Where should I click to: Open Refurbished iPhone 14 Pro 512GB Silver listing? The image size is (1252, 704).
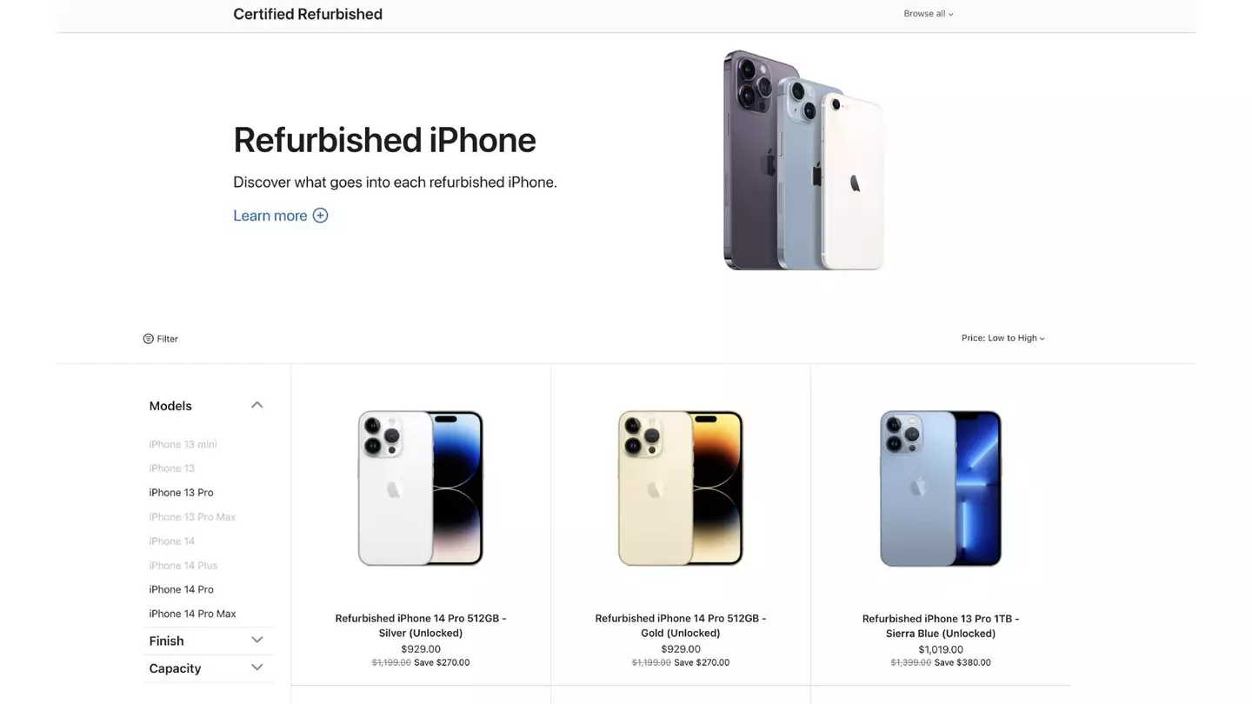point(421,626)
